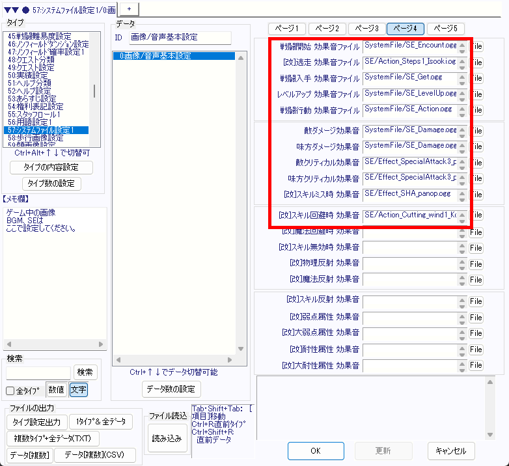Click File button for 戦闘開始 効果音ファイル
This screenshot has height=466, width=509.
[x=476, y=47]
